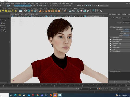Toggle the highlighted select by object type icon
This screenshot has width=130, height=97.
tap(8, 6)
